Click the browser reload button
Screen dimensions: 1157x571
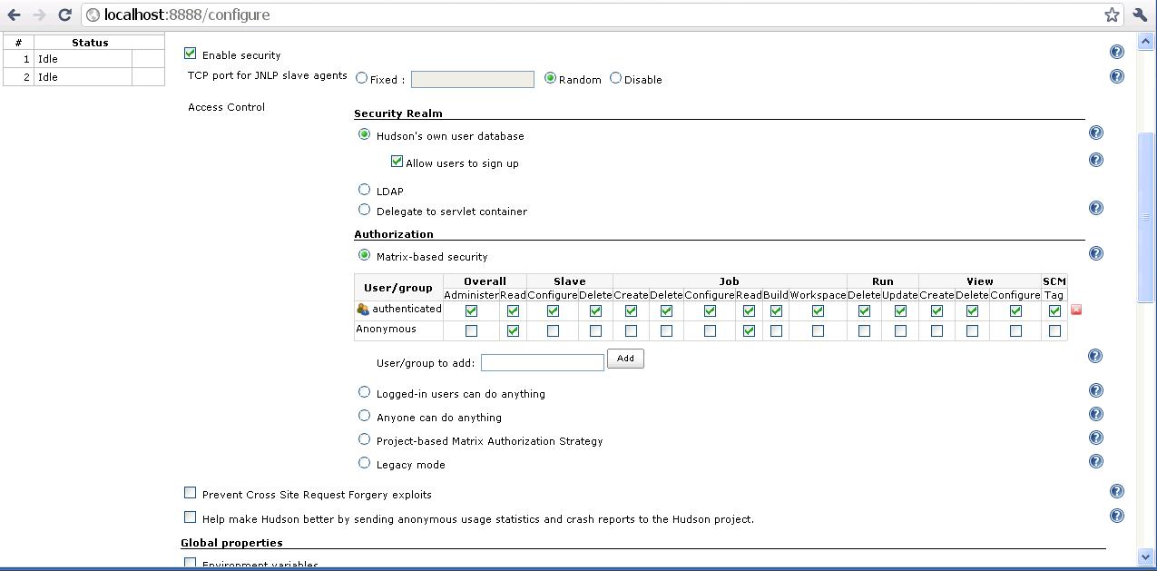point(64,15)
